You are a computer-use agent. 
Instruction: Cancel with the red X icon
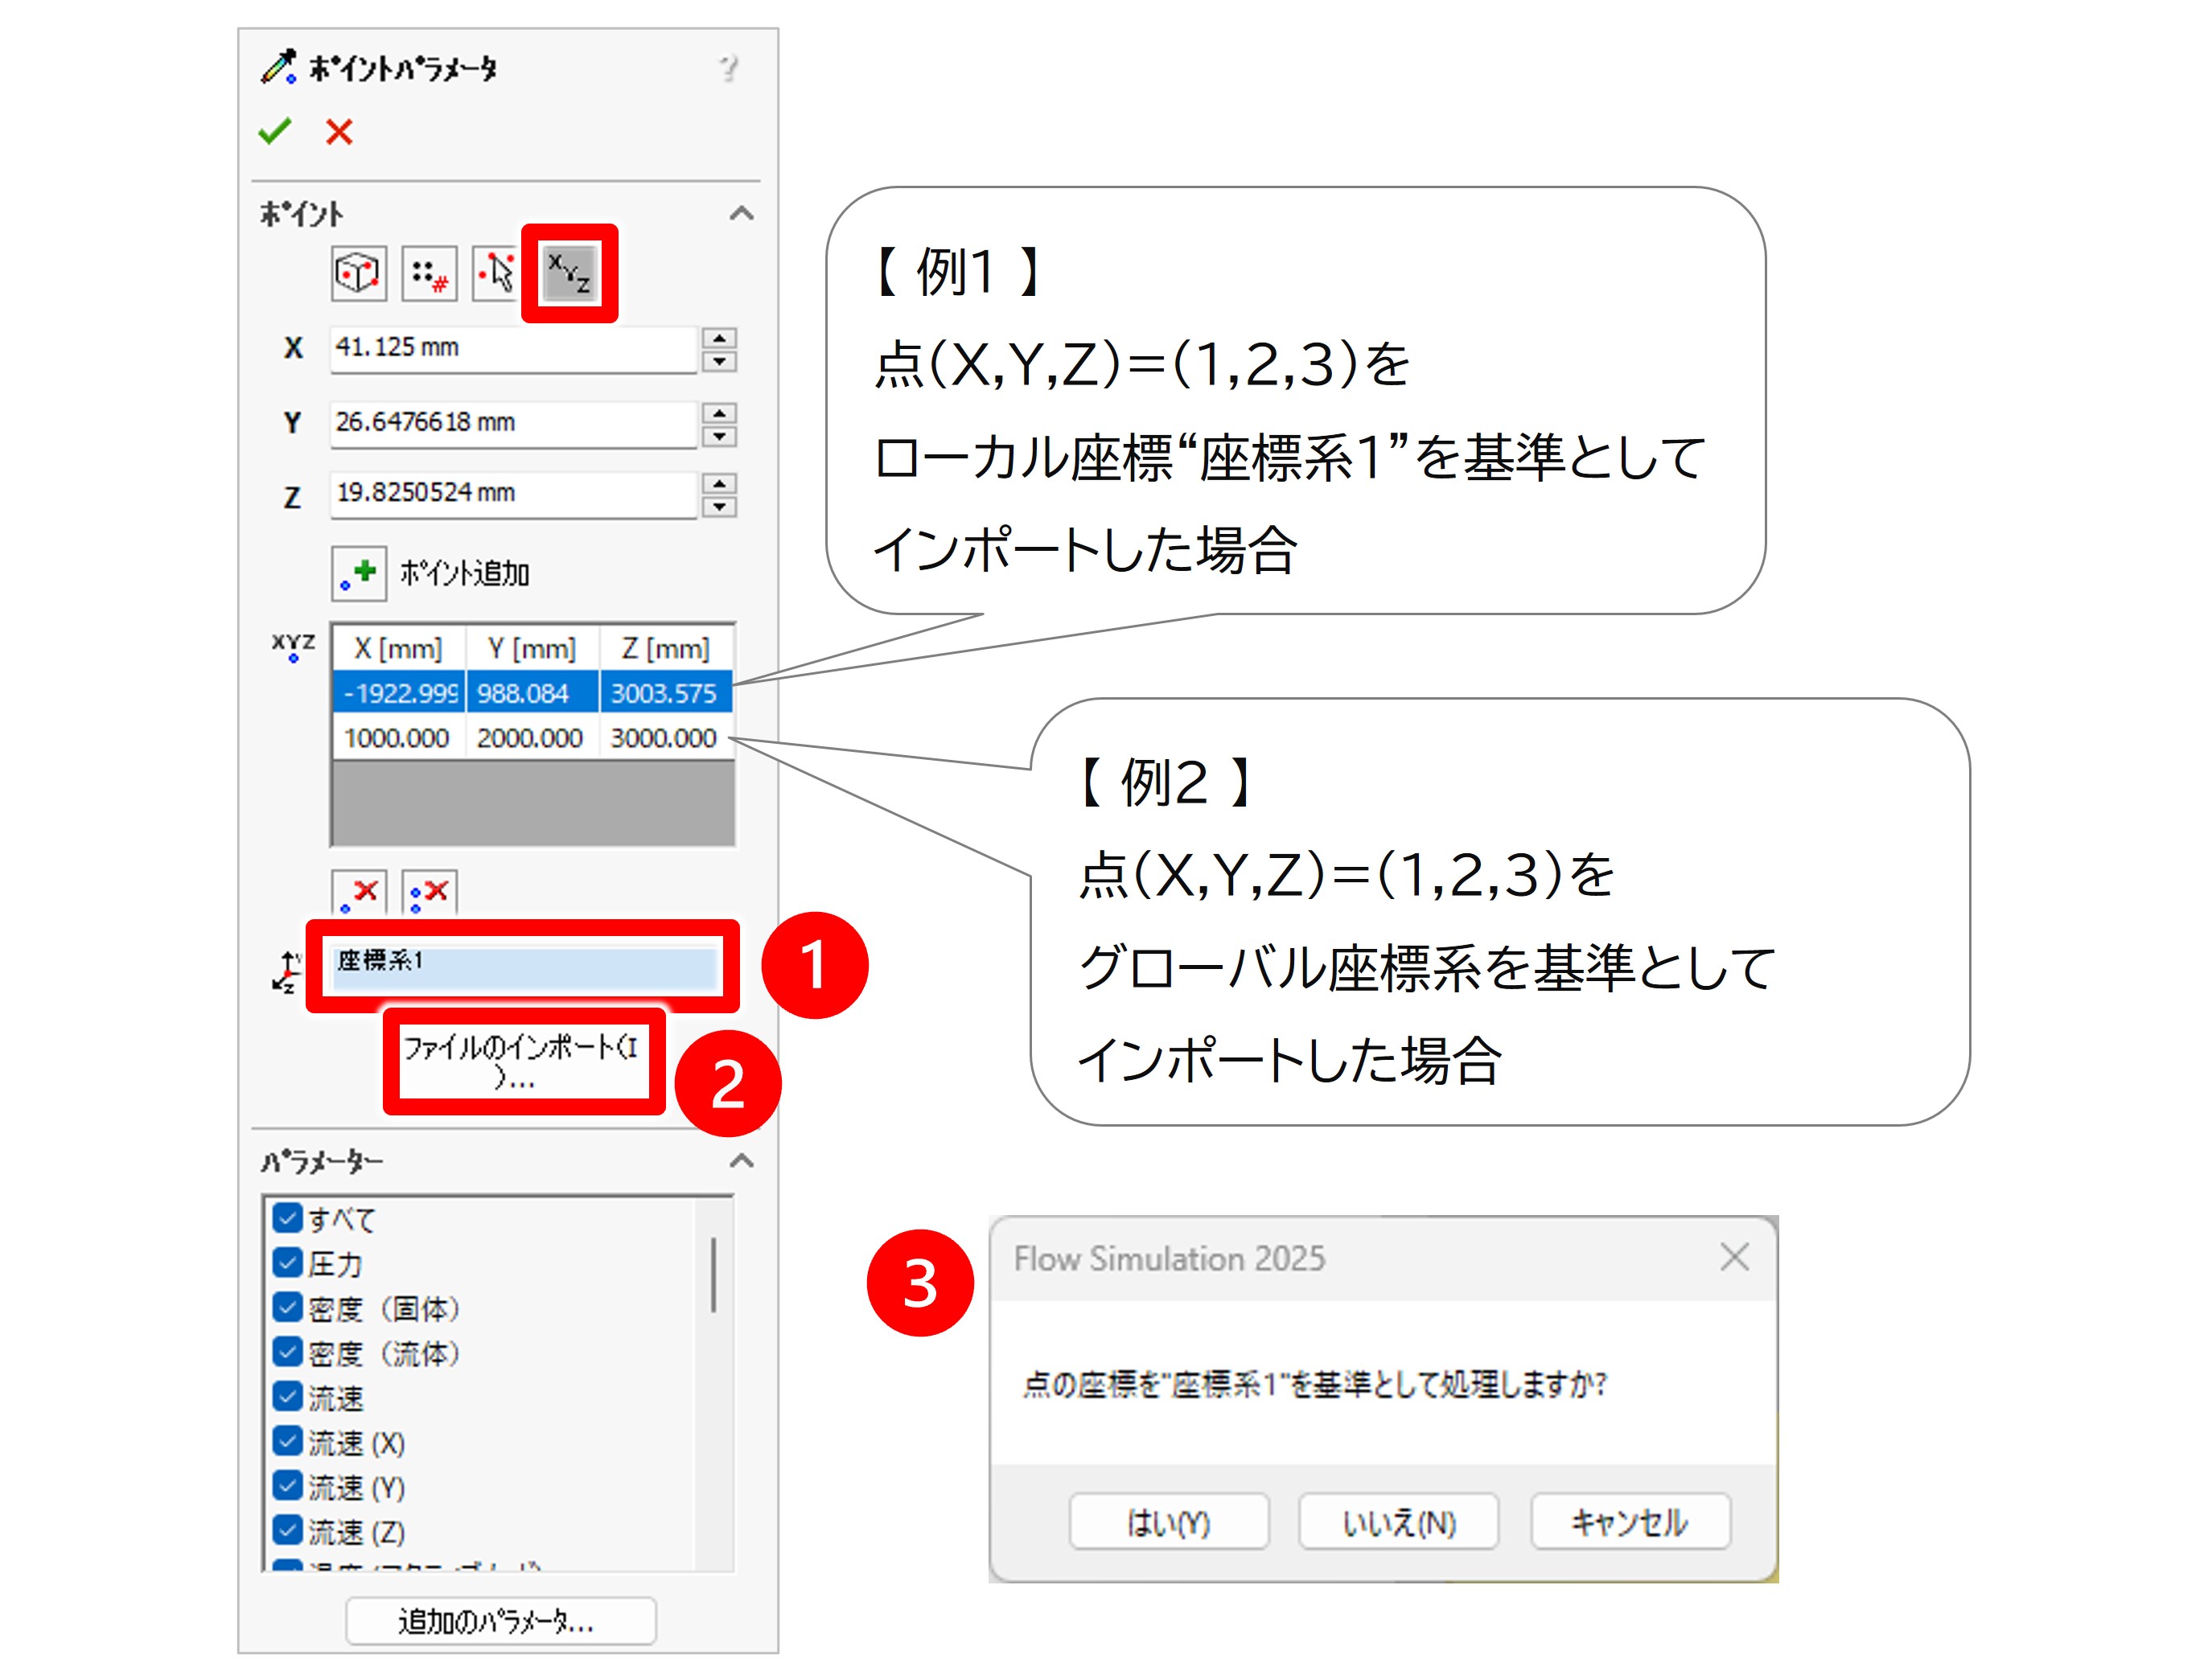tap(339, 131)
